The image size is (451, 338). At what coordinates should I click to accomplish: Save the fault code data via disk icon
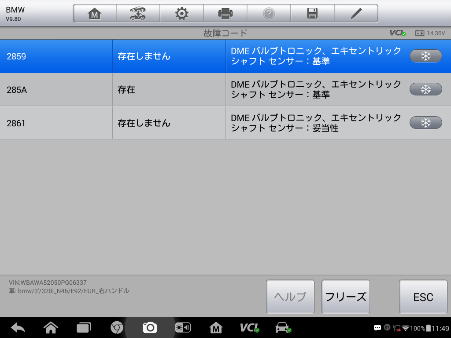pos(312,14)
